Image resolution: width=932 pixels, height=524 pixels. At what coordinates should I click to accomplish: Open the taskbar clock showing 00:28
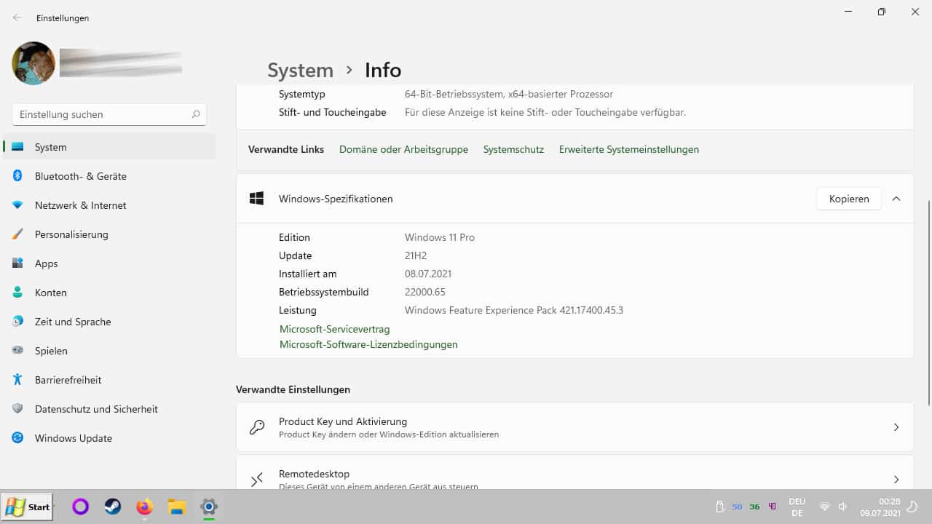(880, 507)
